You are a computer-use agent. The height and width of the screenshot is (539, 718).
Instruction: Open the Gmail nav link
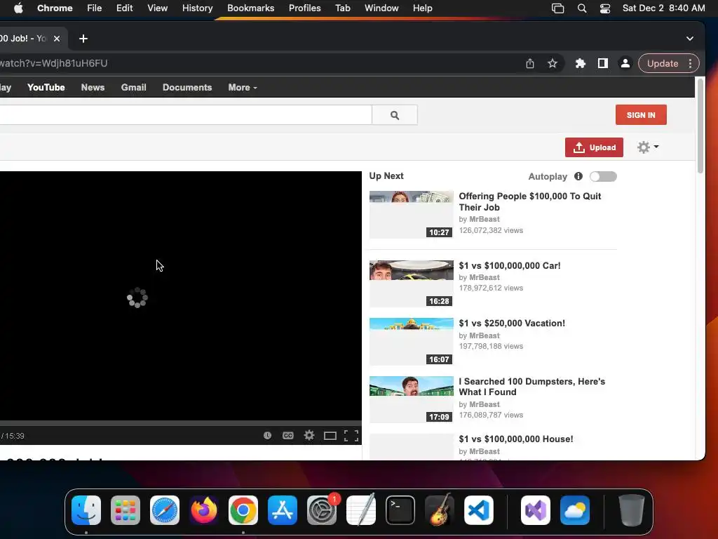click(133, 88)
